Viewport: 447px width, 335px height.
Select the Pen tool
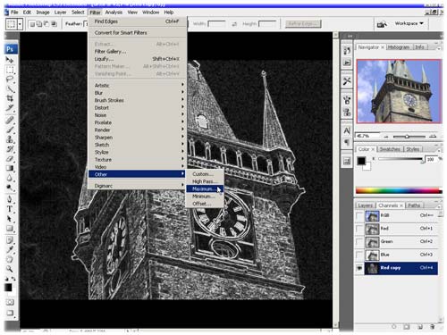pos(10,199)
